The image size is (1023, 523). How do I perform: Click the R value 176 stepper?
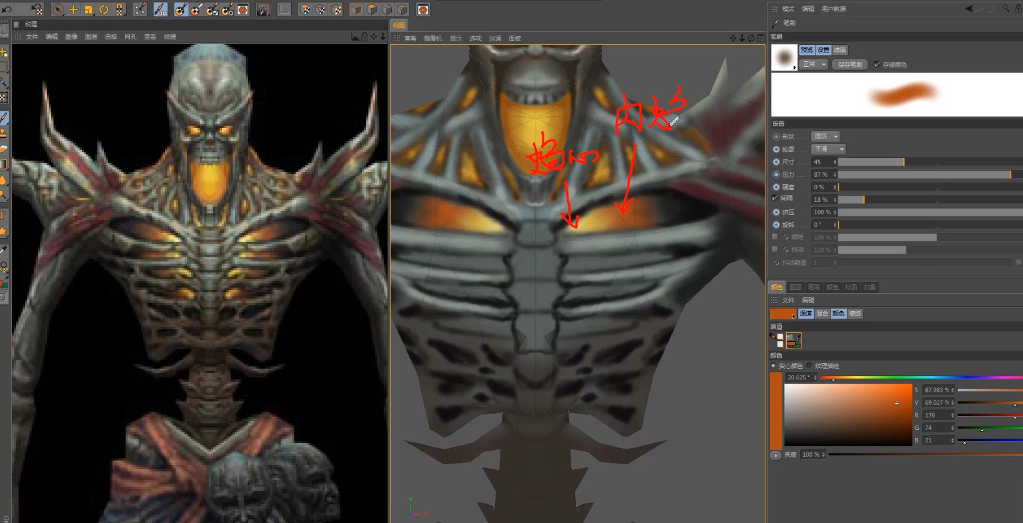tap(952, 415)
